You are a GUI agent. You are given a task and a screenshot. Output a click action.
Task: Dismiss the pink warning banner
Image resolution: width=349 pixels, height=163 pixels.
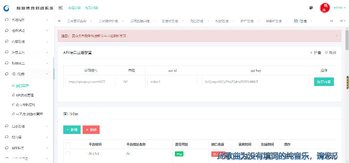[336, 36]
